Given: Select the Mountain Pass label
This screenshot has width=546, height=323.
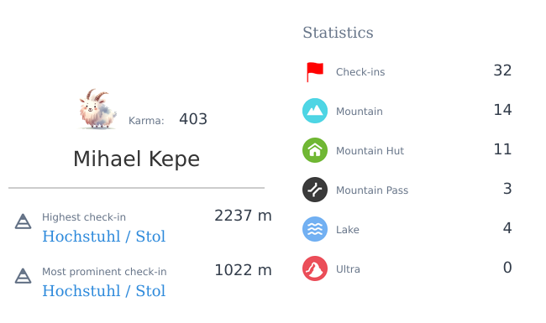Looking at the screenshot, I should click(372, 190).
